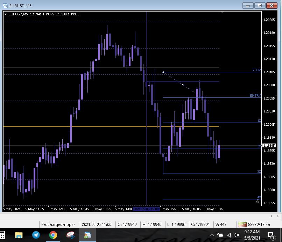Select the 1X target label

(259, 120)
